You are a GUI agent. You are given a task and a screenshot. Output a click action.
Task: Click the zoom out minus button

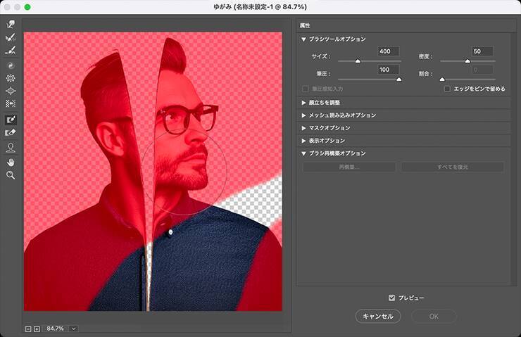pos(28,329)
